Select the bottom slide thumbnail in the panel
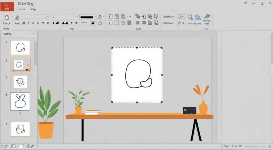273x150 pixels. tap(20, 129)
